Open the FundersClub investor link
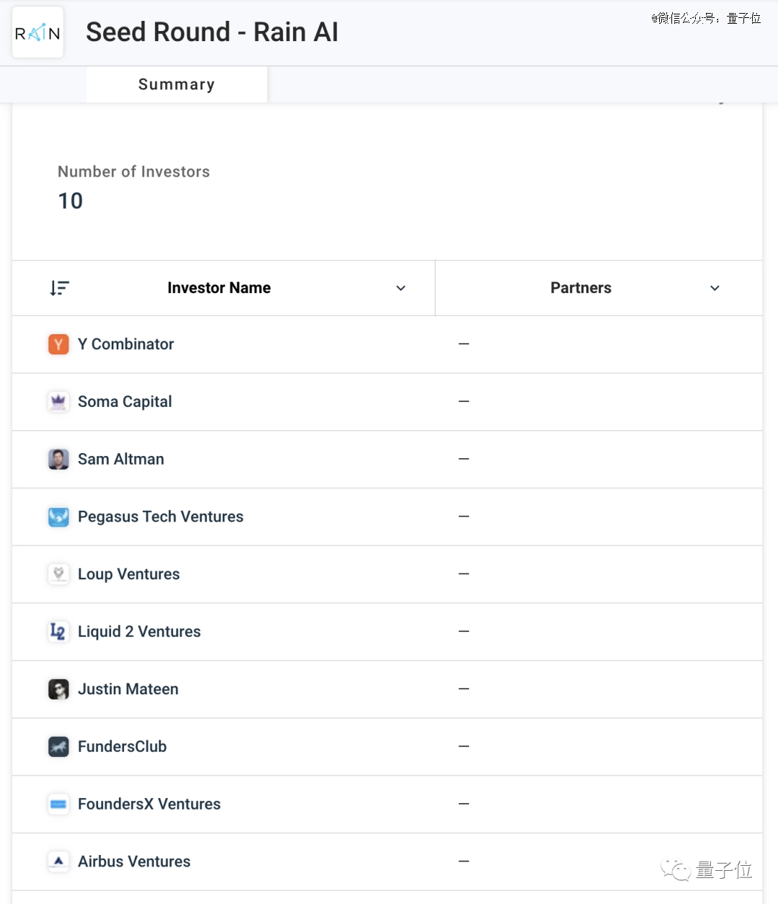The width and height of the screenshot is (778, 904). tap(122, 747)
